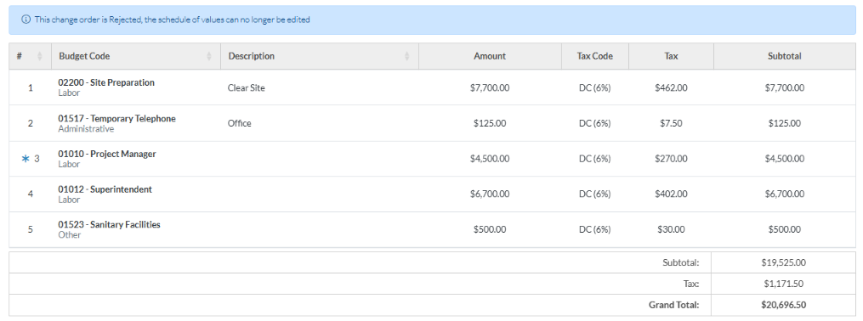
Task: Click the $7,700.00 amount in row 1
Action: [490, 87]
